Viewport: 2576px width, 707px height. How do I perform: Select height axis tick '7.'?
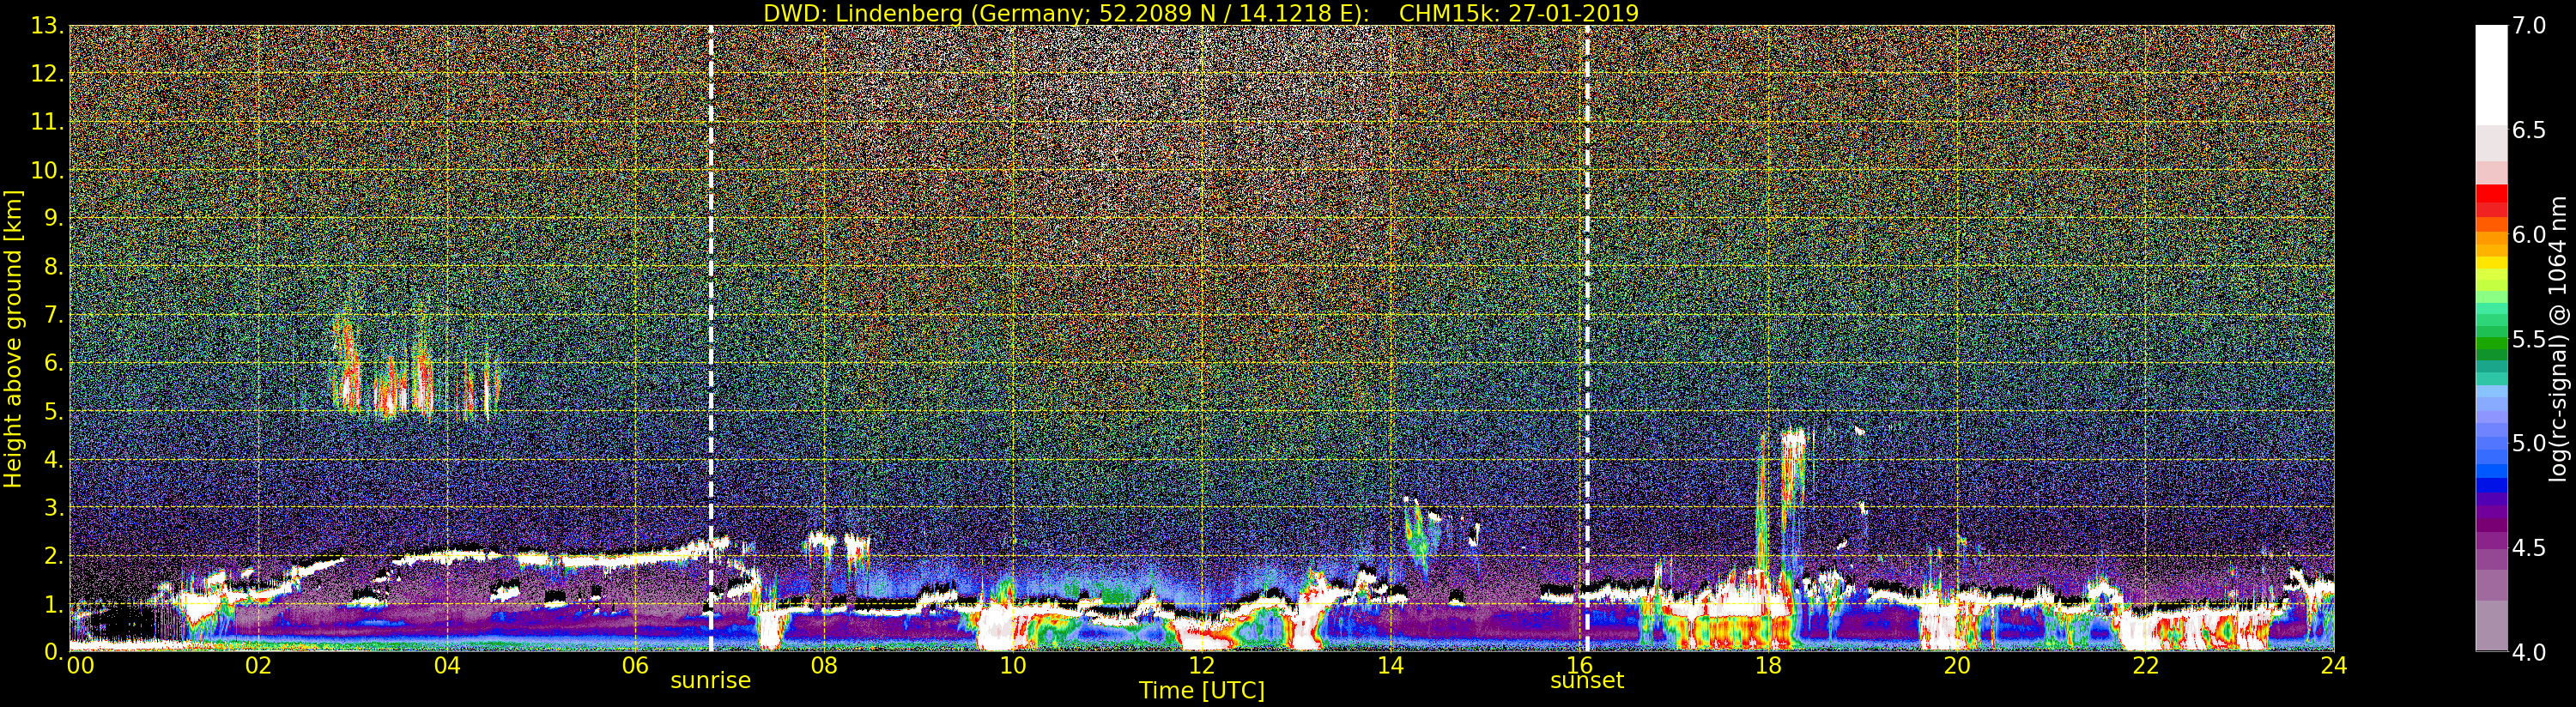[x=52, y=315]
